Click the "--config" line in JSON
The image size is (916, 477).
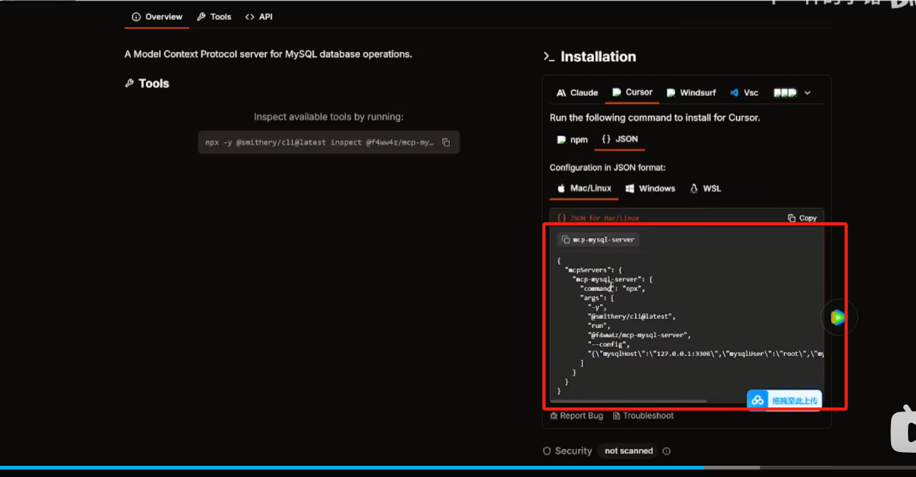pyautogui.click(x=609, y=344)
